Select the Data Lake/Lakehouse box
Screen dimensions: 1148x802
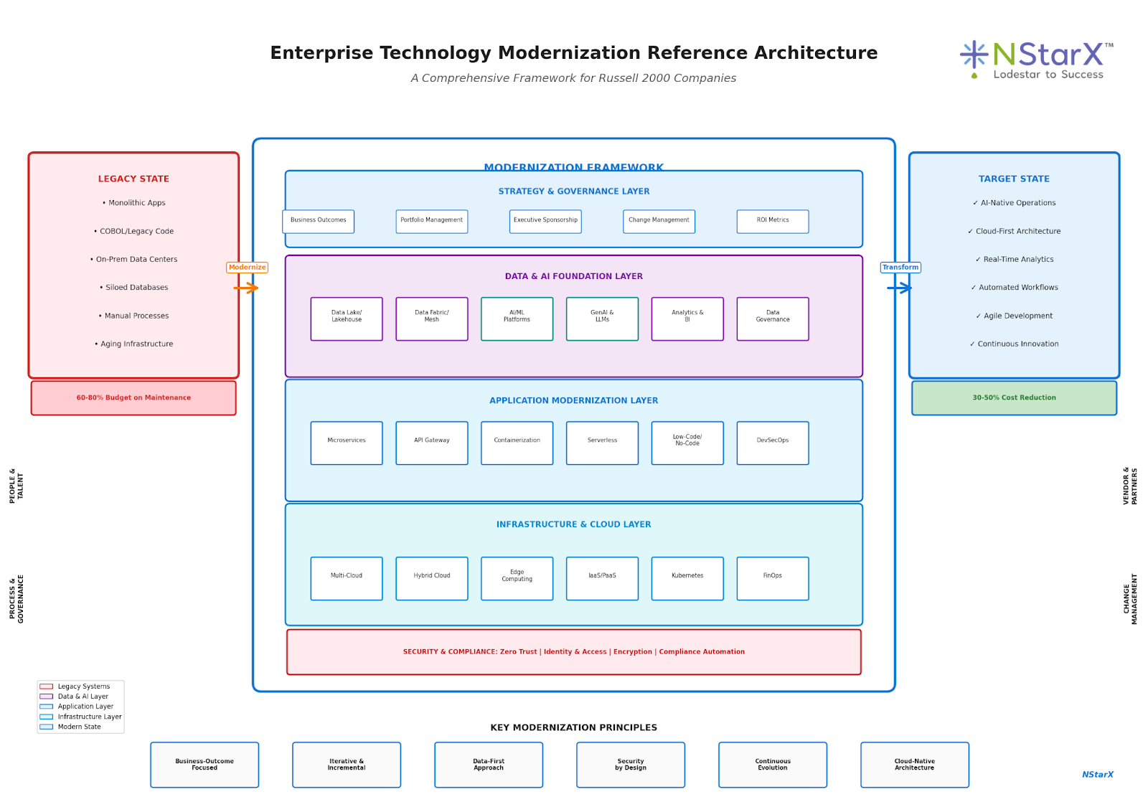[347, 319]
